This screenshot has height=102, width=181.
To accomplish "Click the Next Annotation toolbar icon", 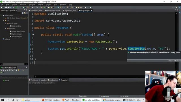I will click(x=67, y=7).
